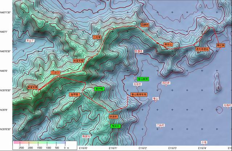Click the 北辛村 village label
The height and width of the screenshot is (151, 232).
click(x=137, y=84)
